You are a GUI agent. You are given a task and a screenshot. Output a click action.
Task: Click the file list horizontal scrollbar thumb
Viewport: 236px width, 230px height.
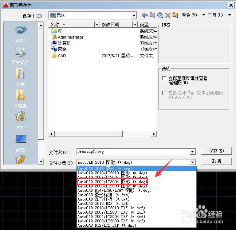point(88,134)
